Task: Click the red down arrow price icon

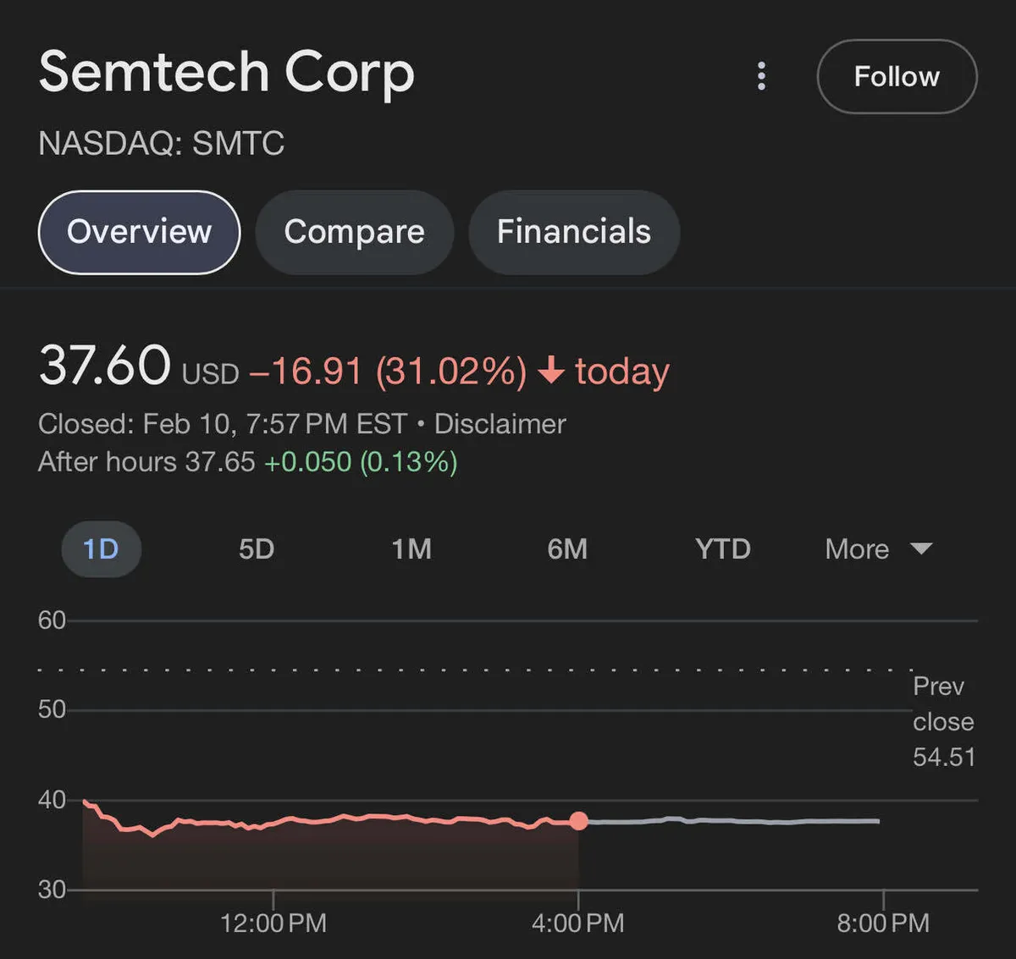Action: tap(551, 371)
